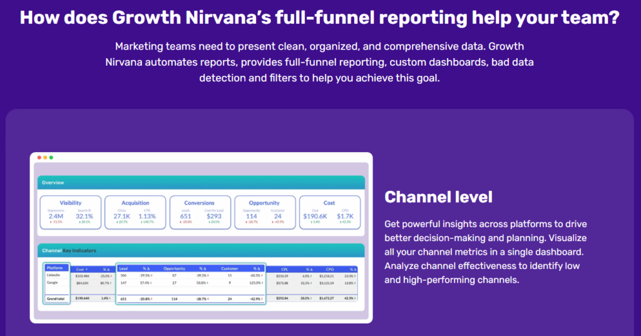Click the $1,672.27 grand total CPO

pos(327,298)
